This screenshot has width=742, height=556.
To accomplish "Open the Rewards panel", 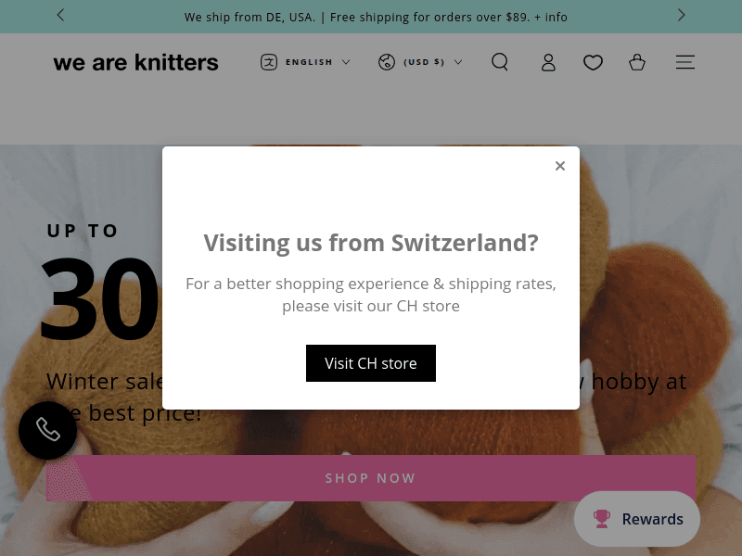I will click(636, 519).
